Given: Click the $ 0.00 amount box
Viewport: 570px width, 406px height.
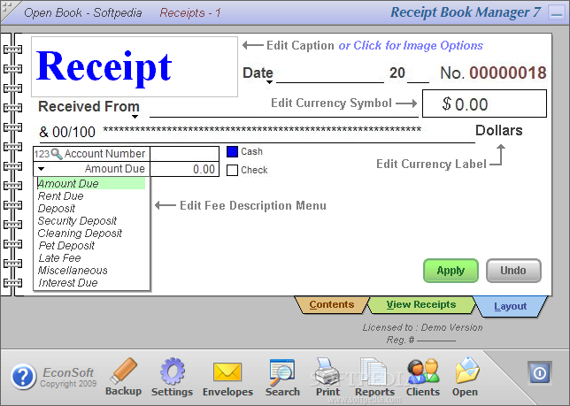Looking at the screenshot, I should 484,103.
